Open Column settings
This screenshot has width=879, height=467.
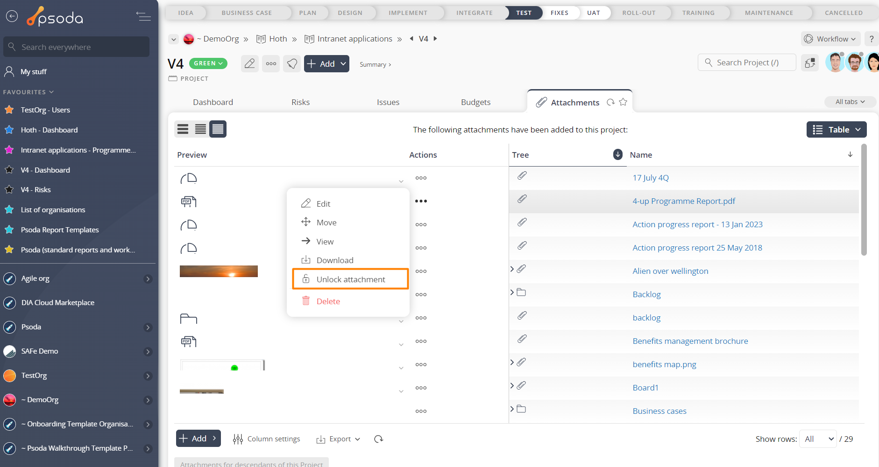(267, 439)
